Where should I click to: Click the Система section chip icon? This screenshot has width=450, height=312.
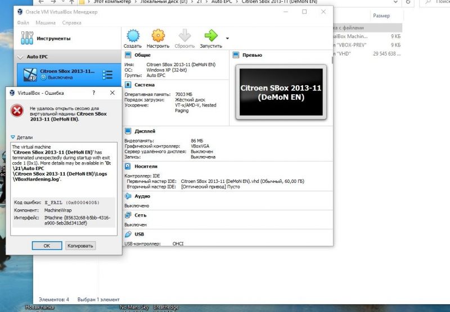(128, 85)
